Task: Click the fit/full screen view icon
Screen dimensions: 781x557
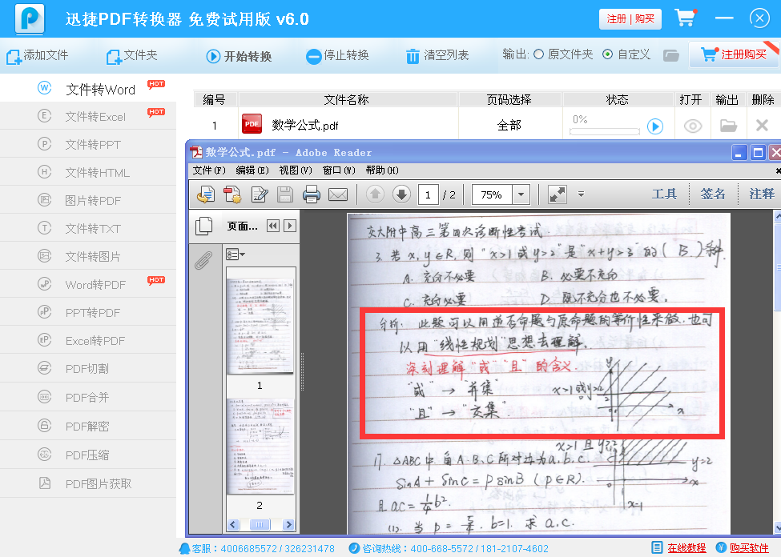Action: click(558, 194)
